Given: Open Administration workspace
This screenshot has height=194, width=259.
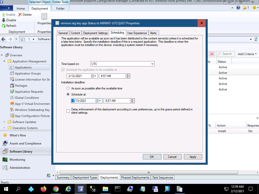Looking at the screenshot, I should pos(20,168).
